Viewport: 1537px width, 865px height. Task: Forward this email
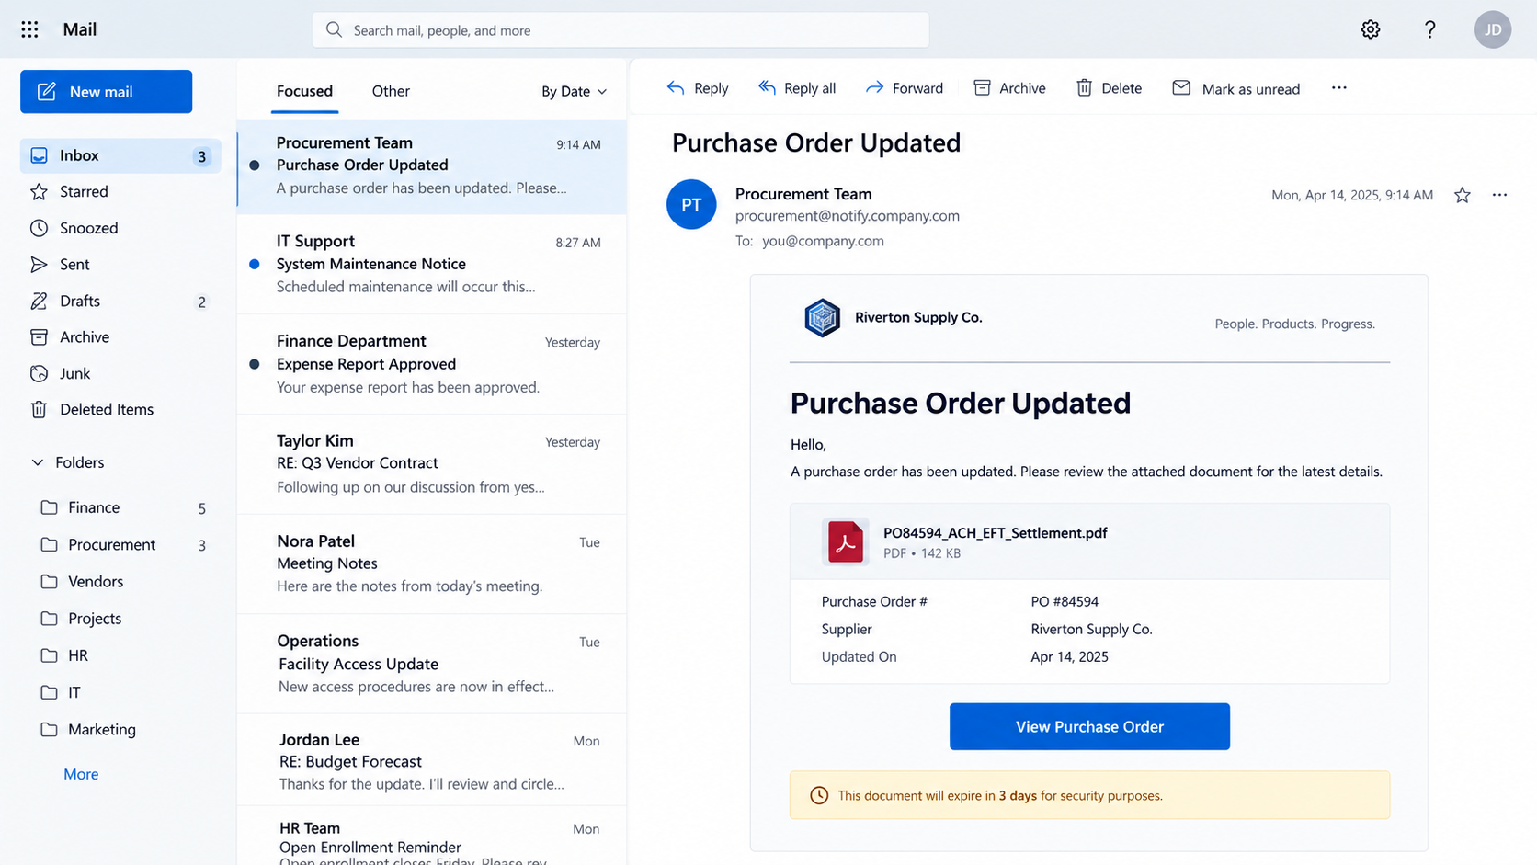click(x=905, y=88)
